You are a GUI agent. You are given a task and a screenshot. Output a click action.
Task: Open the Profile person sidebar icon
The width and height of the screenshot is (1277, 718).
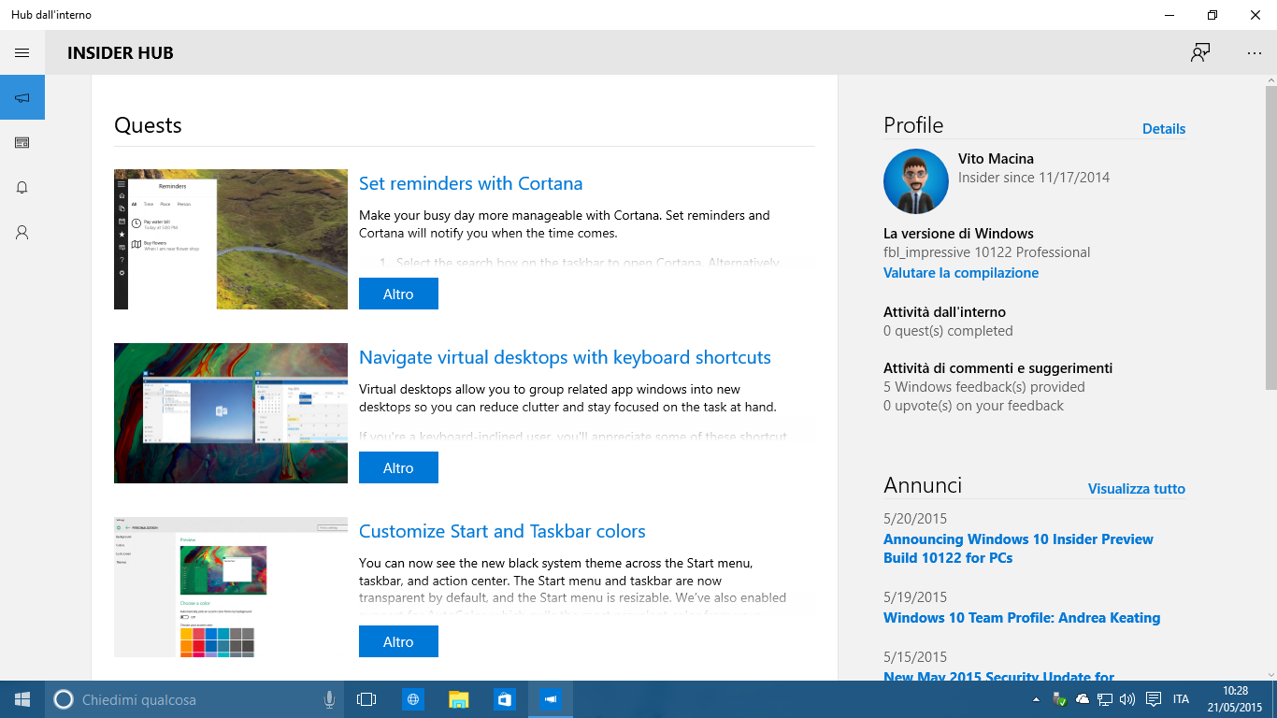[x=22, y=232]
